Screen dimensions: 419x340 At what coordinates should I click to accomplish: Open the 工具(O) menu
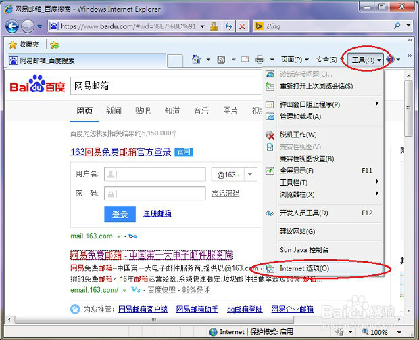click(366, 60)
